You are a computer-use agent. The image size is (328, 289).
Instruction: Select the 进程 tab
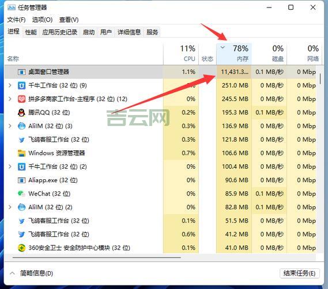click(x=13, y=32)
